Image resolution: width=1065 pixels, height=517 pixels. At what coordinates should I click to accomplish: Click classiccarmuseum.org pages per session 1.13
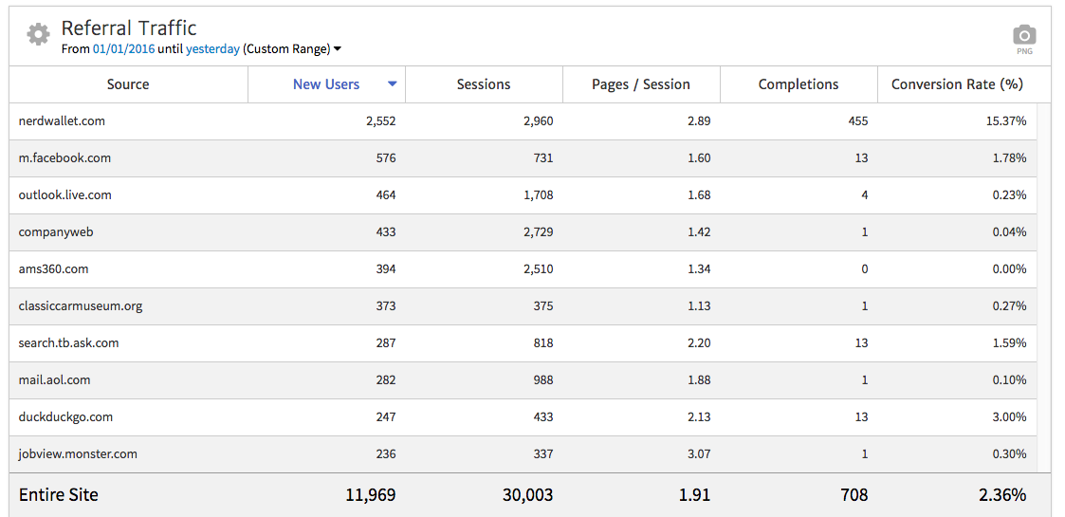pyautogui.click(x=700, y=305)
